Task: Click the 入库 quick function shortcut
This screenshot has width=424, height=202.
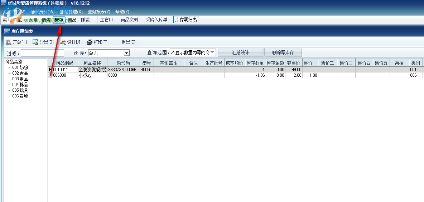Action: click(x=33, y=20)
